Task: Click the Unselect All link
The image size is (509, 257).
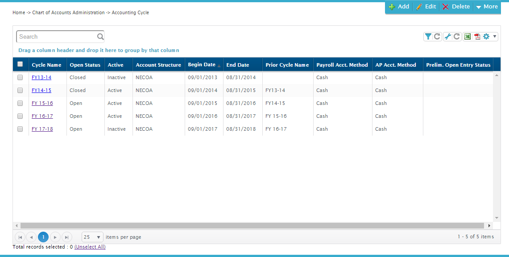Action: click(90, 247)
